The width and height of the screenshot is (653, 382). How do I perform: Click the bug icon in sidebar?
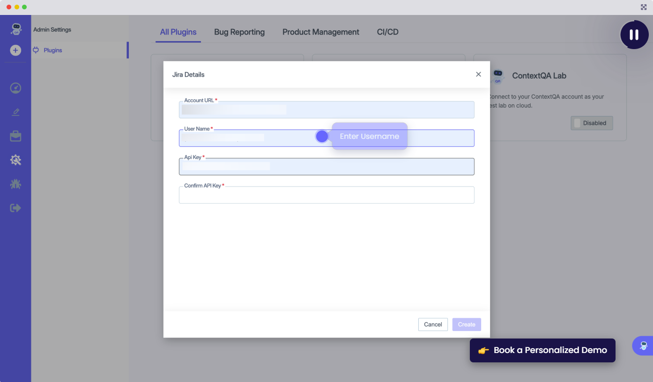tap(15, 184)
